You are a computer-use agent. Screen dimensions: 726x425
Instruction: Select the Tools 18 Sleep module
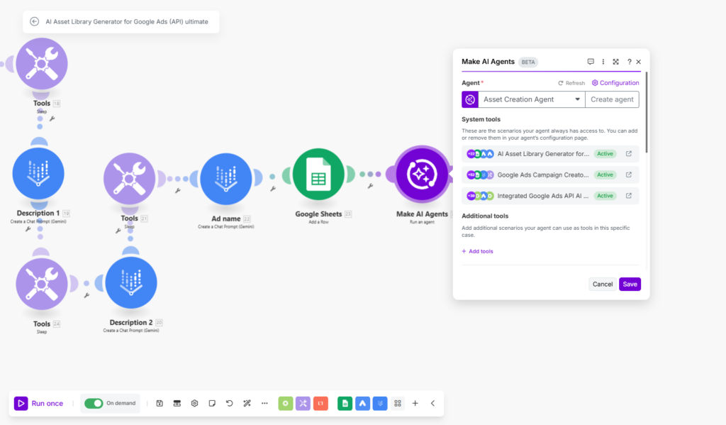pyautogui.click(x=42, y=63)
